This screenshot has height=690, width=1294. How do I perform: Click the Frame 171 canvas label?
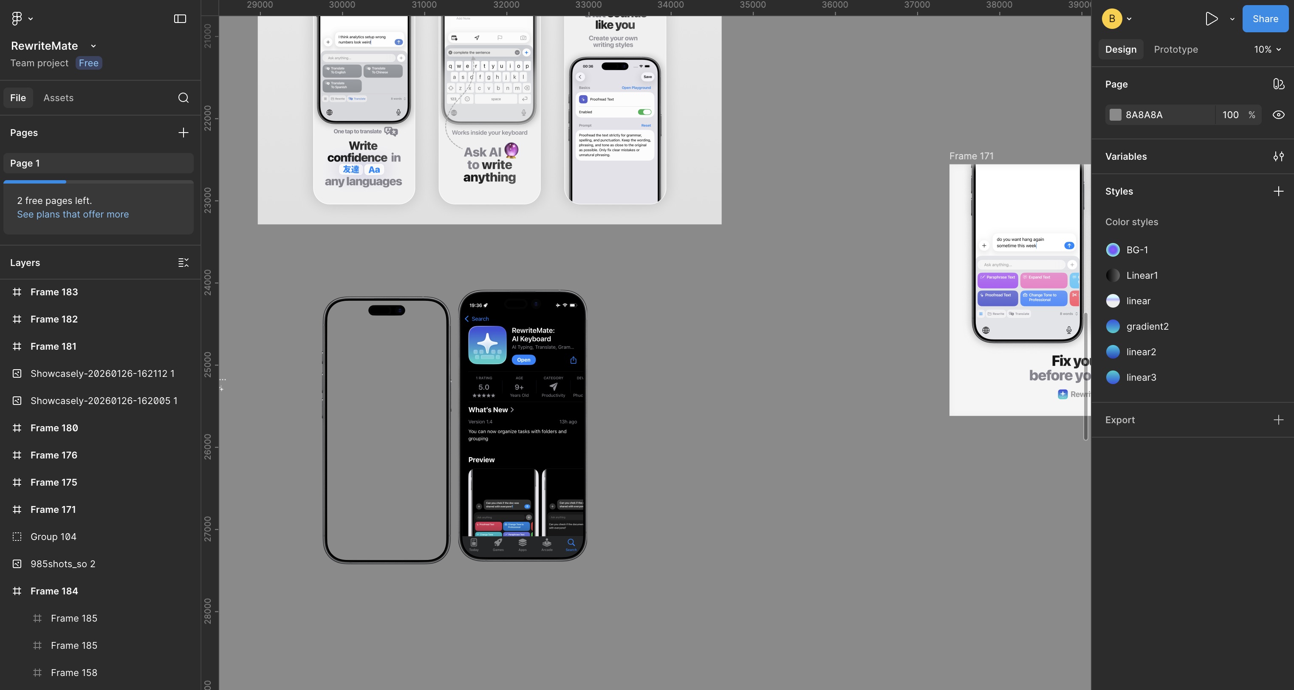click(971, 156)
